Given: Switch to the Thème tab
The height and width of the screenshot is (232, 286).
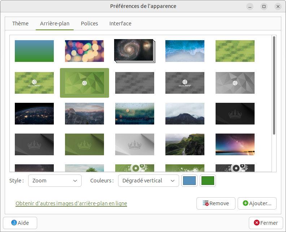Looking at the screenshot, I should pyautogui.click(x=20, y=24).
